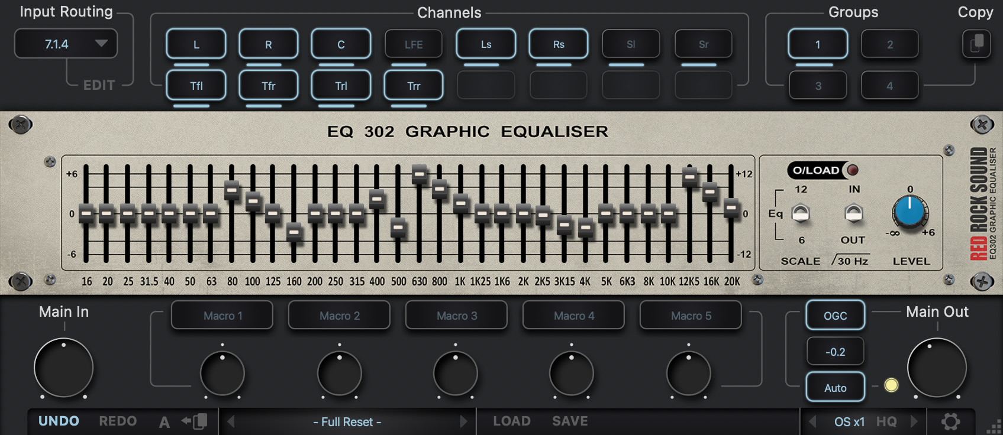Viewport: 1003px width, 435px height.
Task: Open the settings gear icon
Action: (x=951, y=421)
